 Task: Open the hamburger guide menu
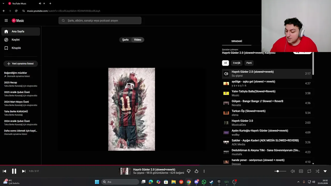point(6,20)
